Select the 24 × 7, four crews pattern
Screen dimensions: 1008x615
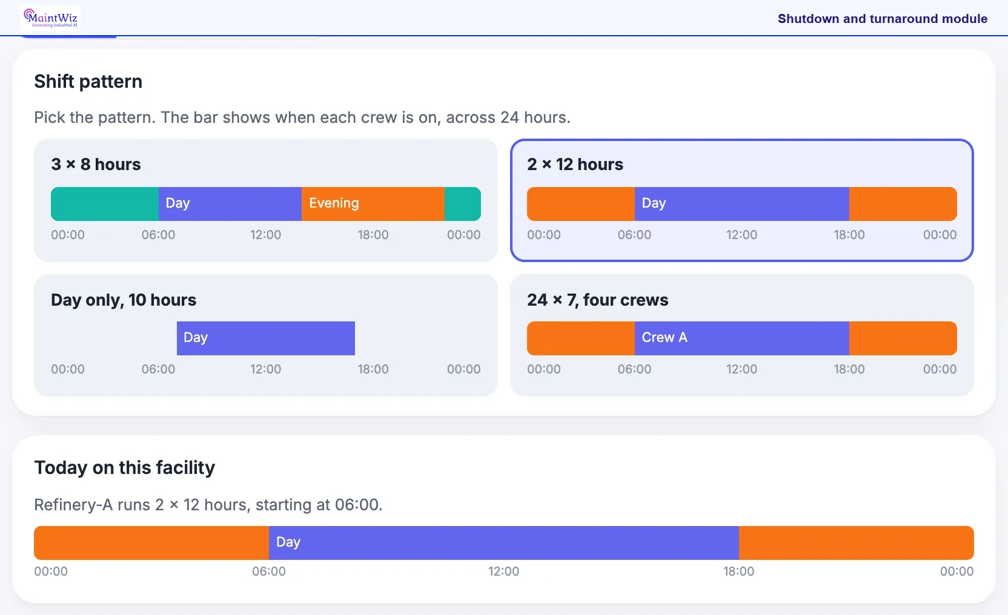[x=742, y=335]
